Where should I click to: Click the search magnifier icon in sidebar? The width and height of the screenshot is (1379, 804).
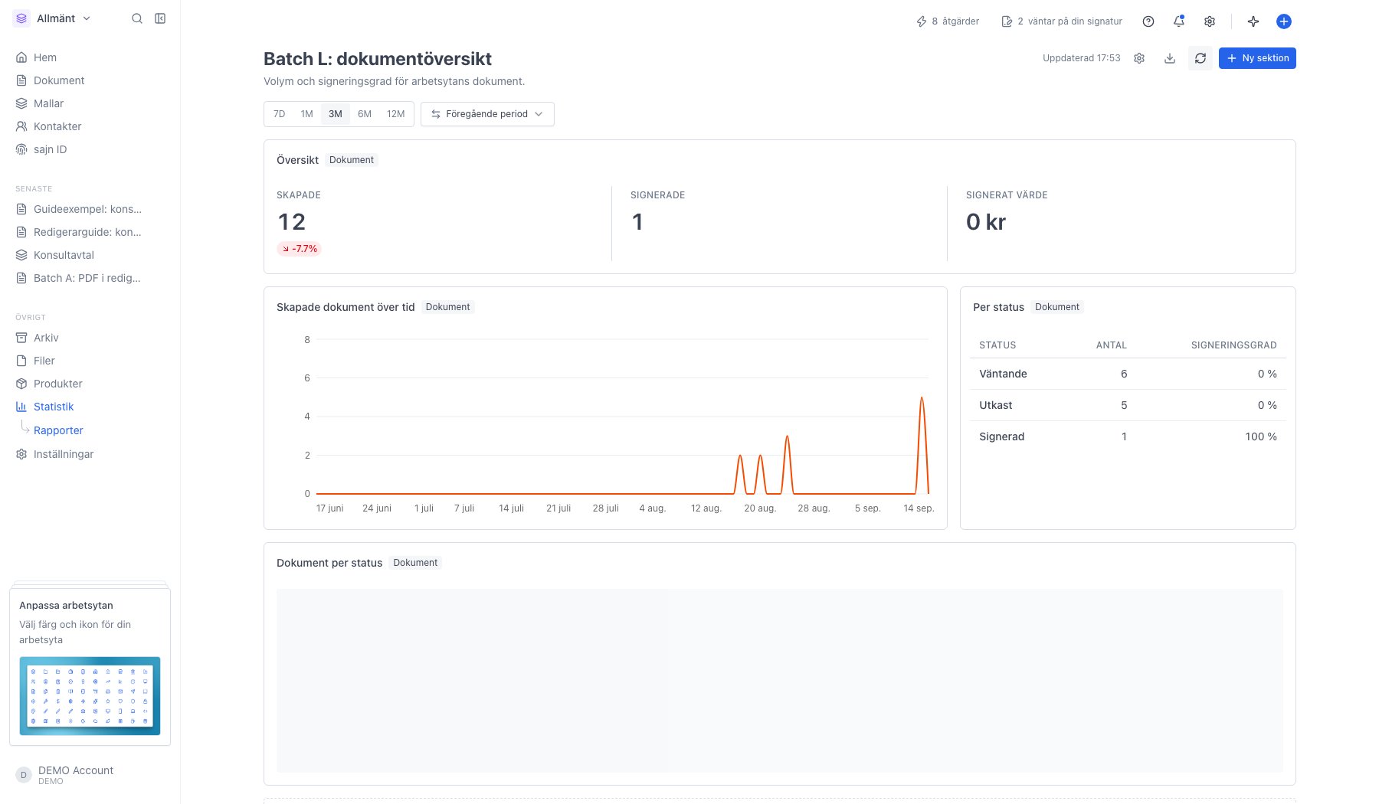137,18
